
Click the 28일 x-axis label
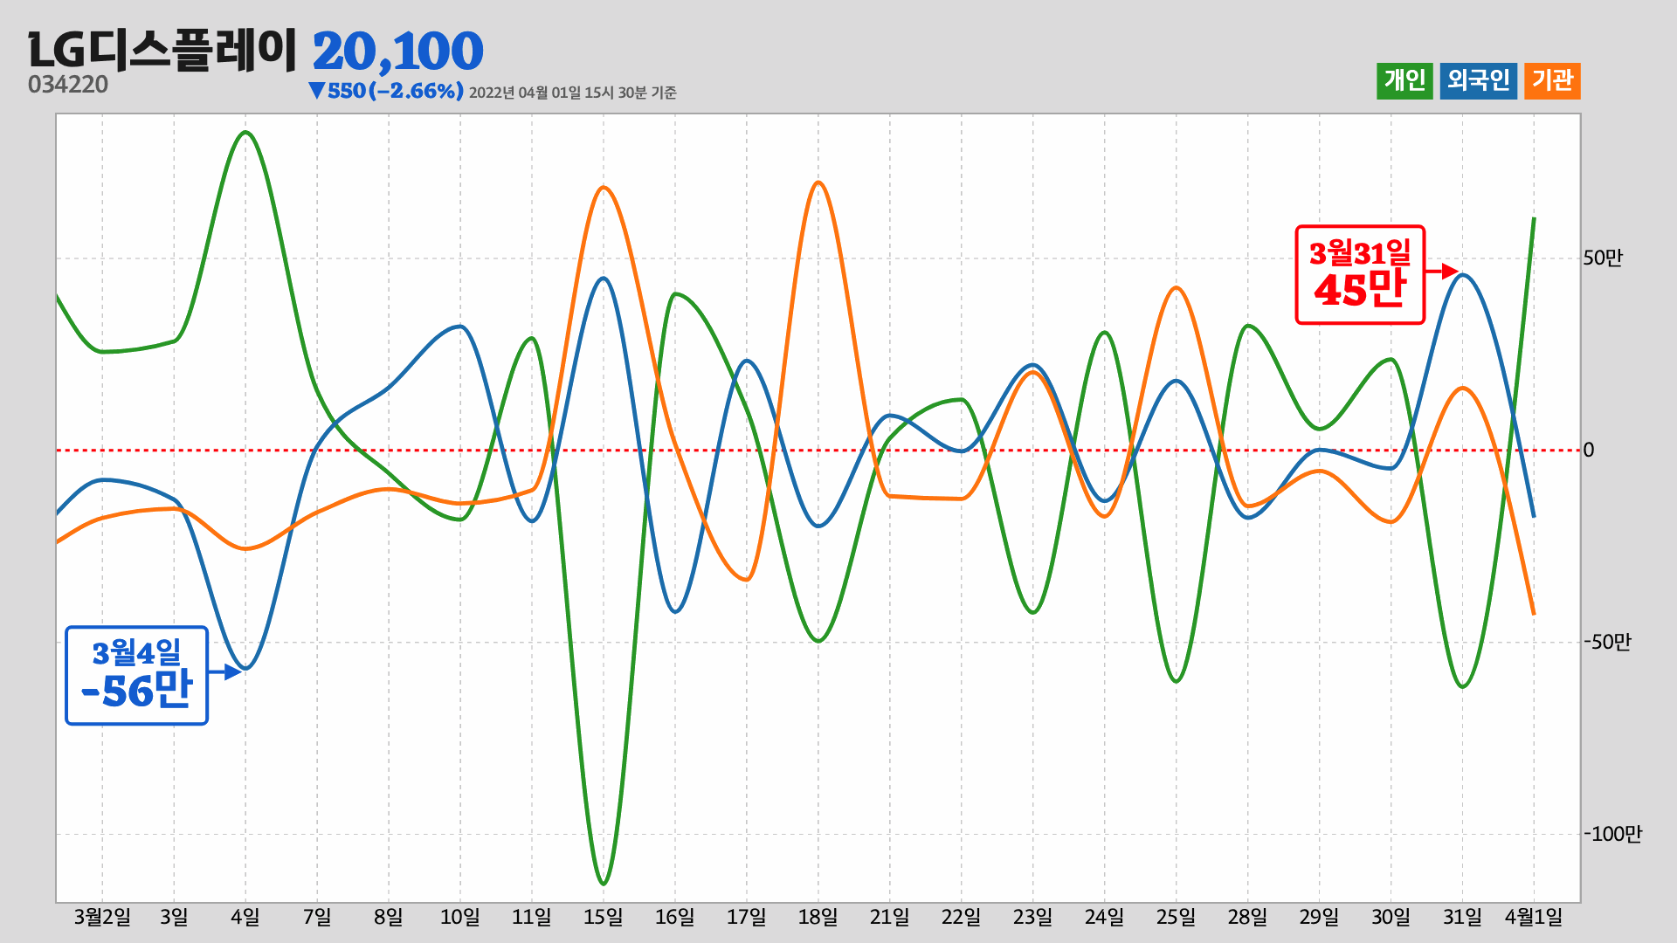point(1248,917)
